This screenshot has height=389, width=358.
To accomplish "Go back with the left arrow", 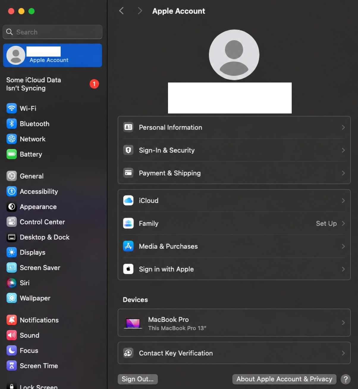I will pos(121,11).
